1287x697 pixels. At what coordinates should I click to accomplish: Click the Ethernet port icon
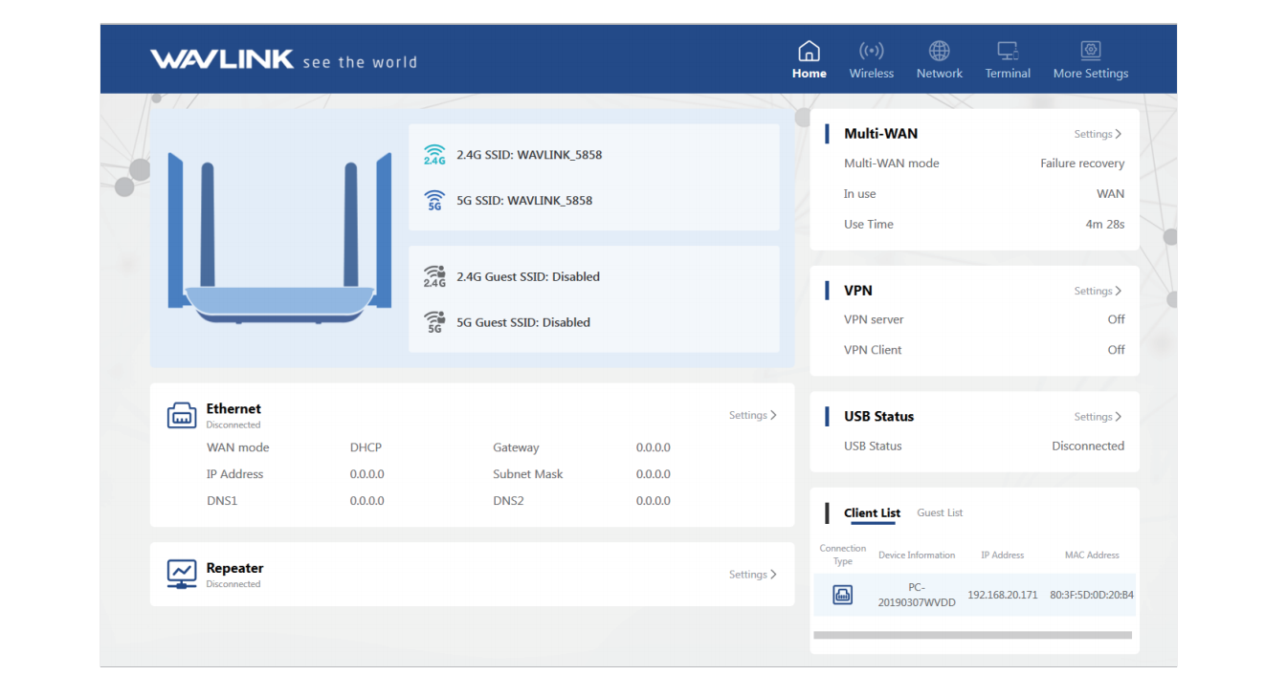pos(182,416)
